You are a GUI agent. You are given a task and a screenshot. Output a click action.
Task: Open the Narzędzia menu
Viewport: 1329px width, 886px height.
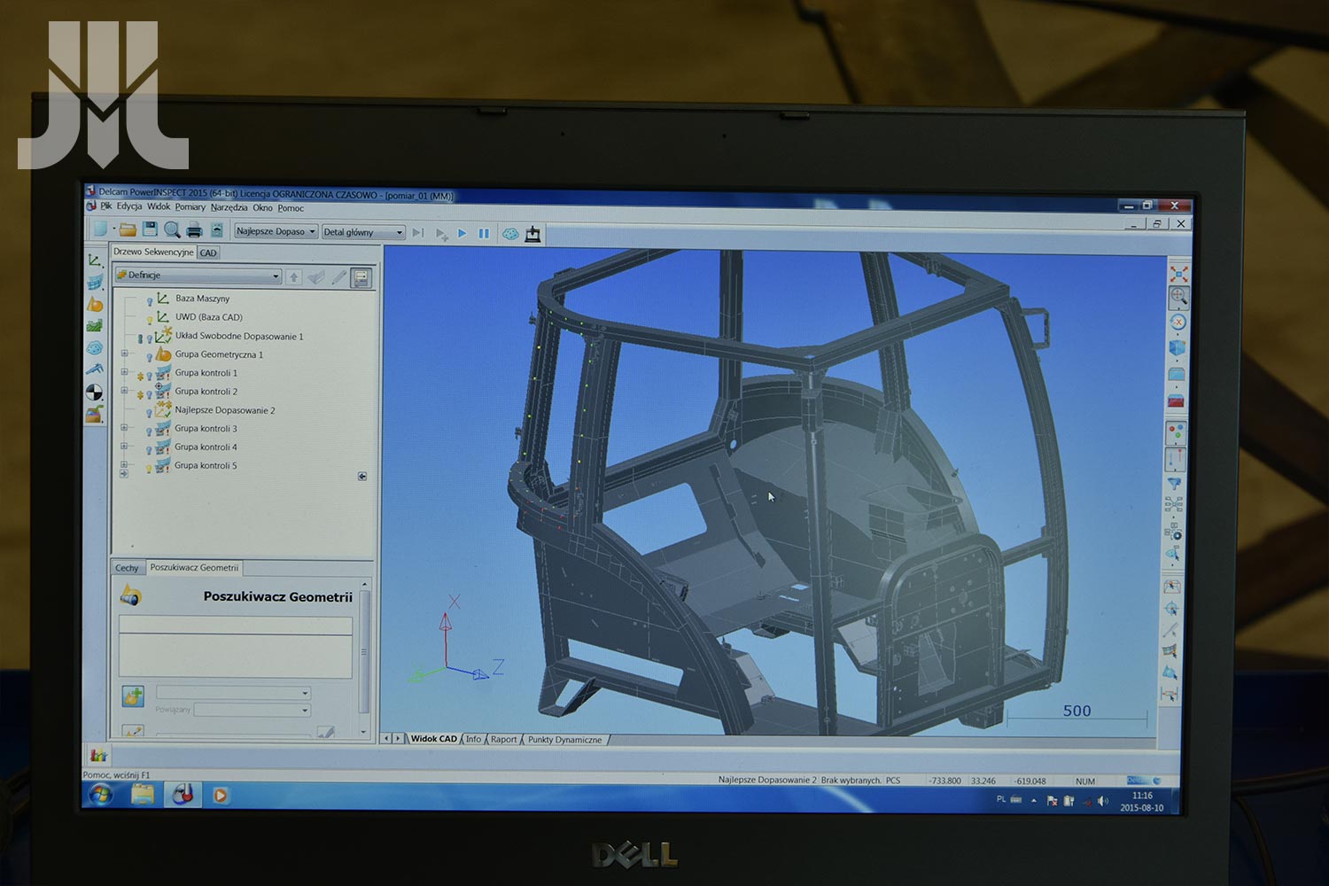(x=229, y=207)
